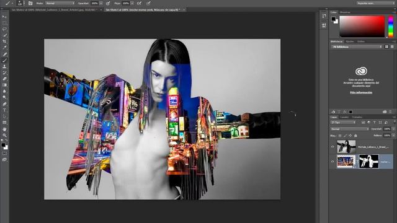Screen dimensions: 397x223
Task: Filter layers by type layers
Action: click(x=375, y=123)
